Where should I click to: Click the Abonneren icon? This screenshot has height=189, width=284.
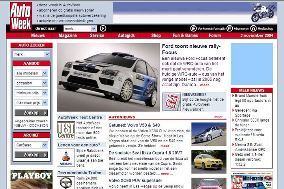point(230,28)
